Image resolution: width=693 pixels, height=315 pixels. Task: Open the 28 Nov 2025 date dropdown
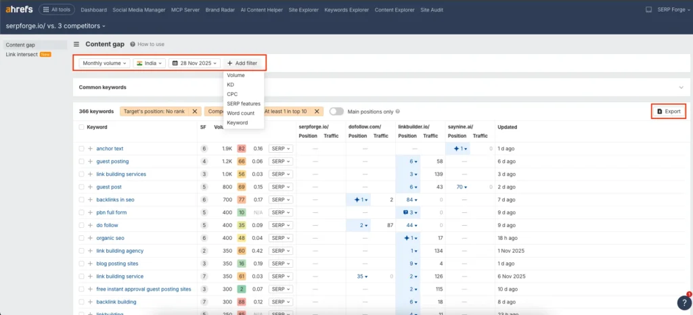[194, 63]
